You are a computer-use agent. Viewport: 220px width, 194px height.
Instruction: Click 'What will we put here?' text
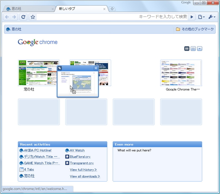tap(134, 150)
